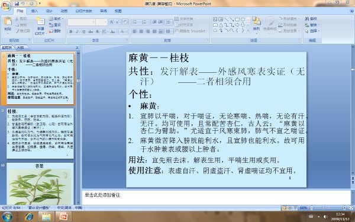Open shape fill 形状填充 options
Viewport: 355px width, 222px height.
[289, 19]
